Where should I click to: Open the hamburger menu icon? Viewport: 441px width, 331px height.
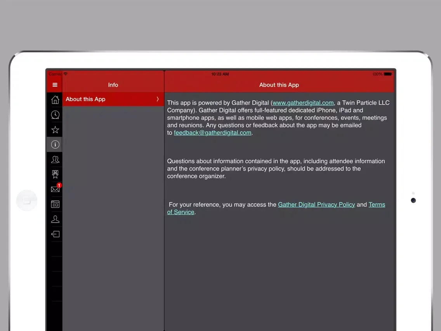point(55,85)
